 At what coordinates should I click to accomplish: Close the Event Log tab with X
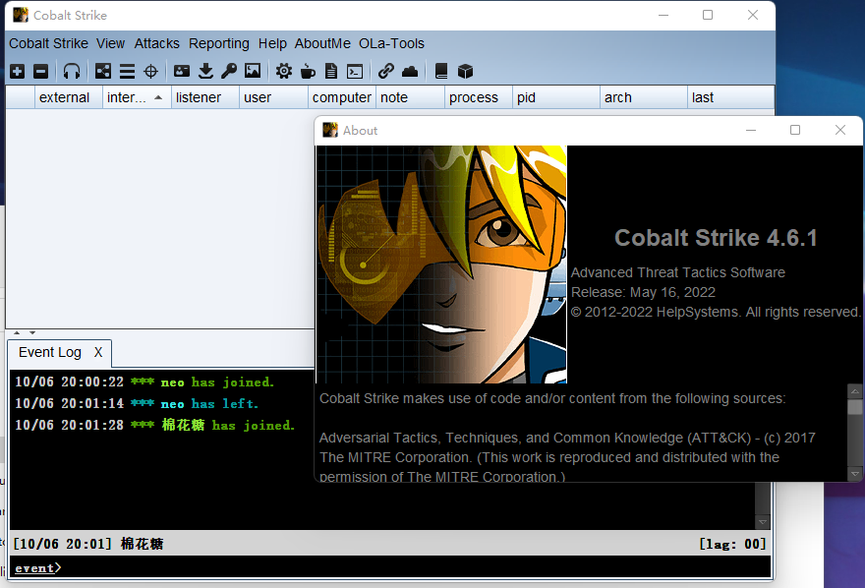point(98,352)
